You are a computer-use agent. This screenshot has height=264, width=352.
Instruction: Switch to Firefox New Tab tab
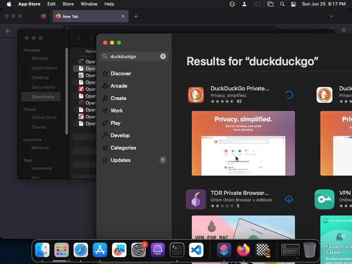click(90, 16)
